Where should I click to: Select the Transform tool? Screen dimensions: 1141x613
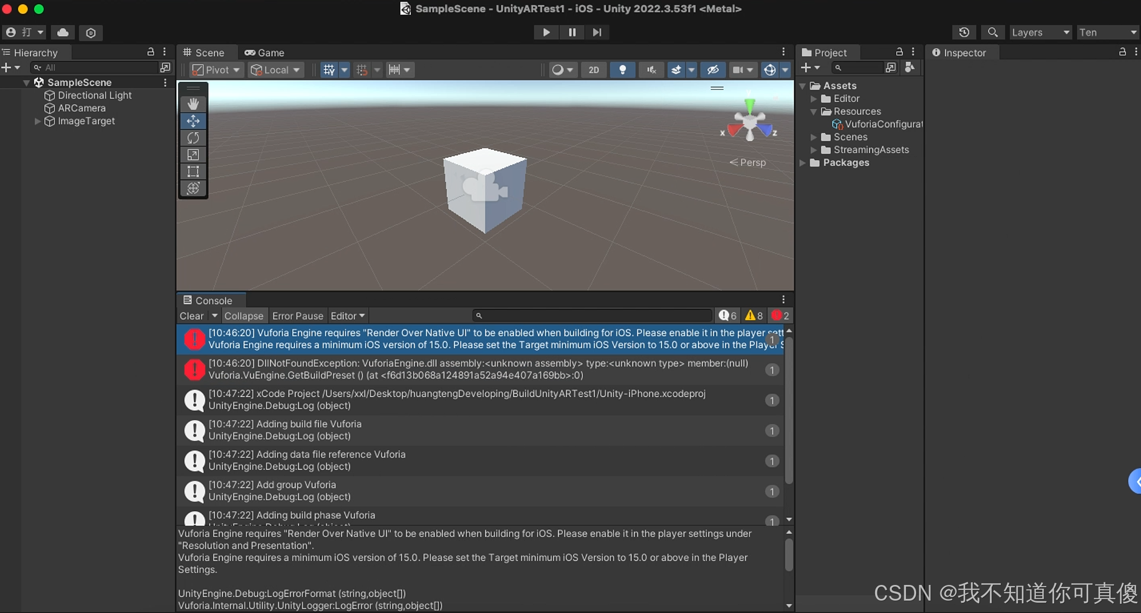(193, 188)
